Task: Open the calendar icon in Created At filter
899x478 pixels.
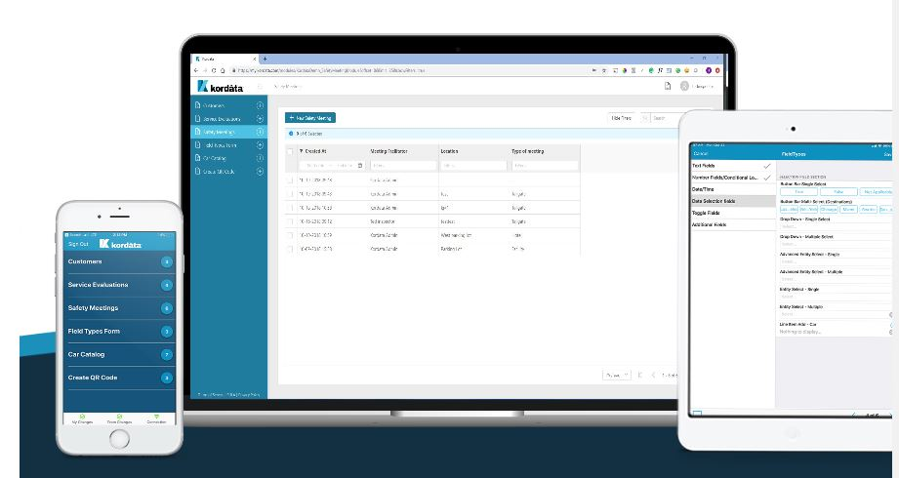Action: tap(360, 166)
